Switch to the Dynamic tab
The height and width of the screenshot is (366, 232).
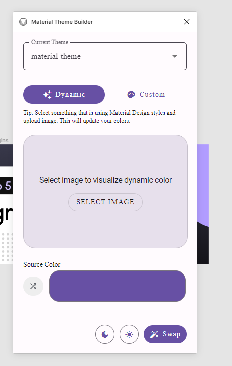[x=64, y=95]
